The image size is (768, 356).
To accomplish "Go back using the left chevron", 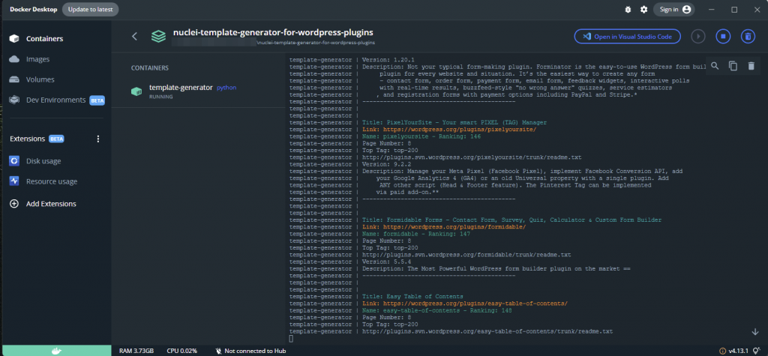I will (x=134, y=36).
